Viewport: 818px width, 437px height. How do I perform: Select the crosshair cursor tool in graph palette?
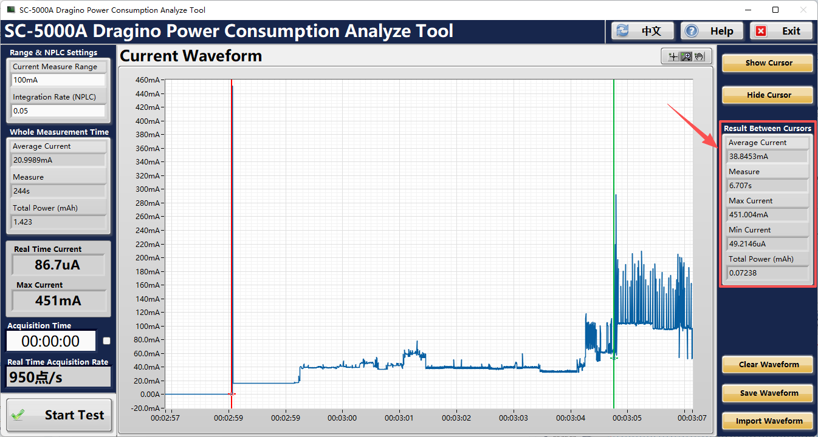click(x=673, y=56)
